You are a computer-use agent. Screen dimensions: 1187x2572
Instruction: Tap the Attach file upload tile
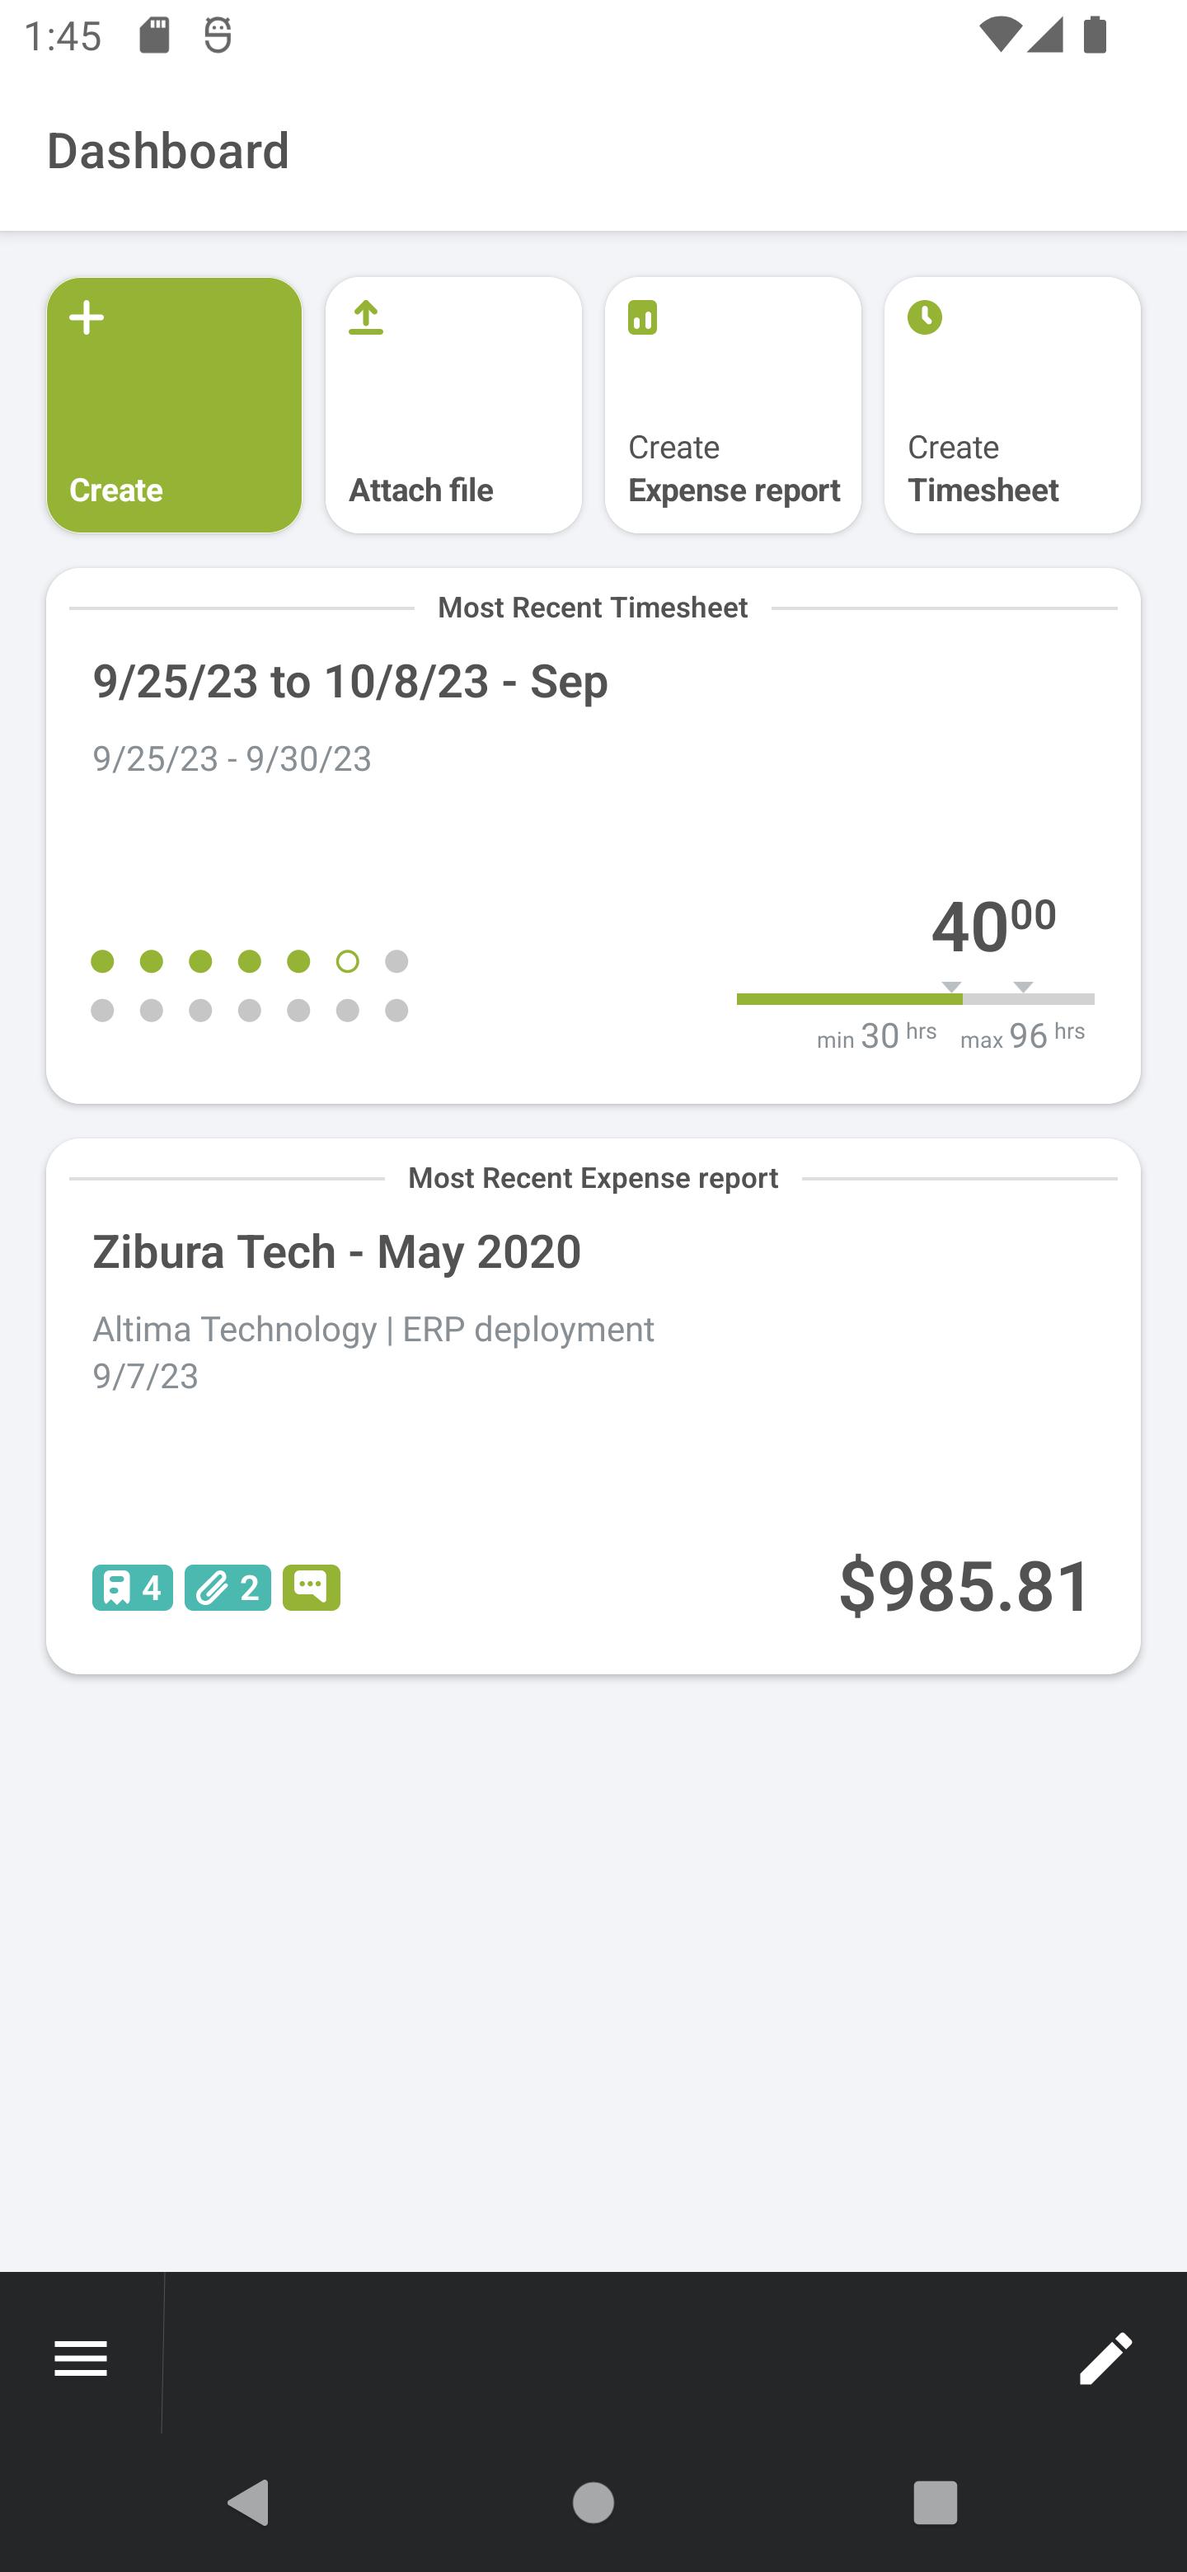[453, 406]
